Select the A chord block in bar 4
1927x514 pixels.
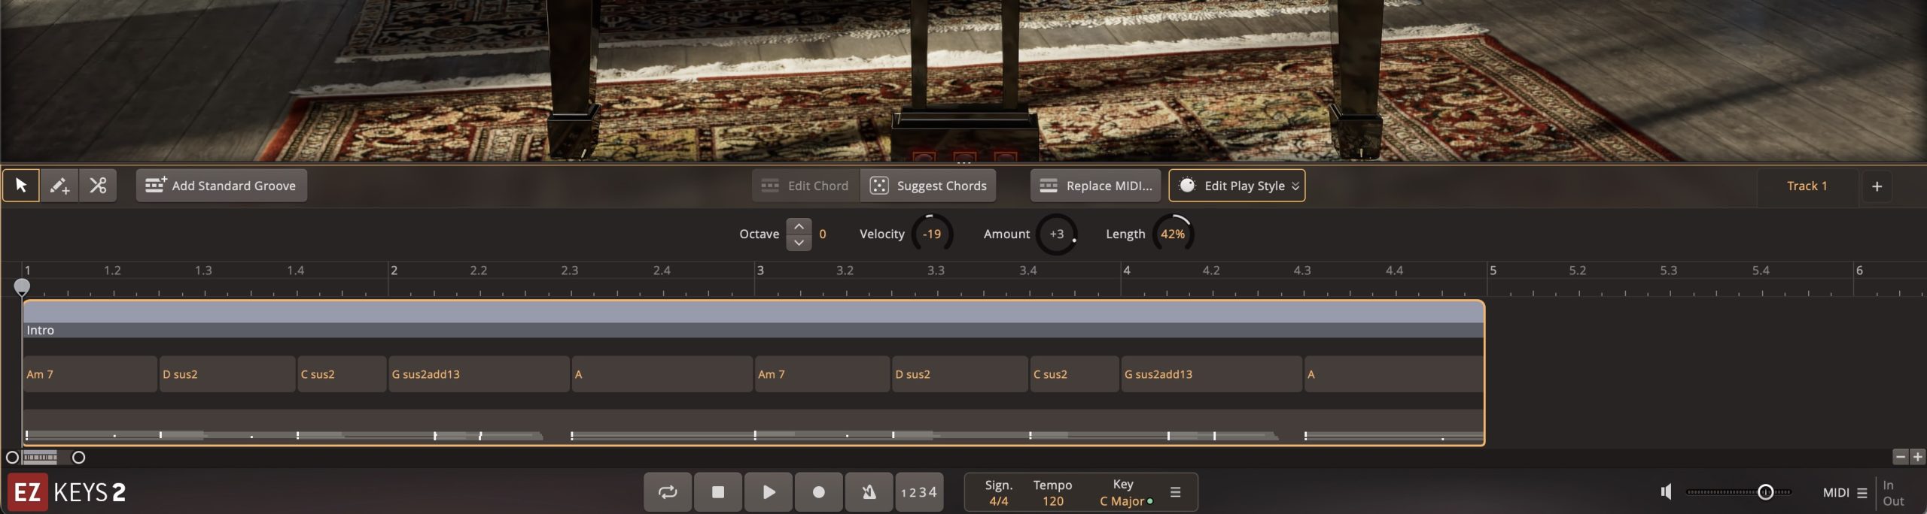tap(1393, 374)
